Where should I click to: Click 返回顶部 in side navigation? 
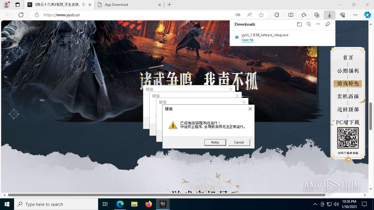tap(348, 109)
